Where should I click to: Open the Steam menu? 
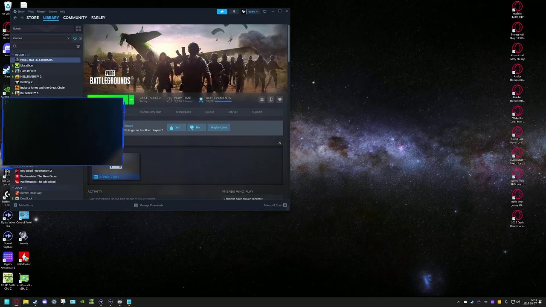21,12
